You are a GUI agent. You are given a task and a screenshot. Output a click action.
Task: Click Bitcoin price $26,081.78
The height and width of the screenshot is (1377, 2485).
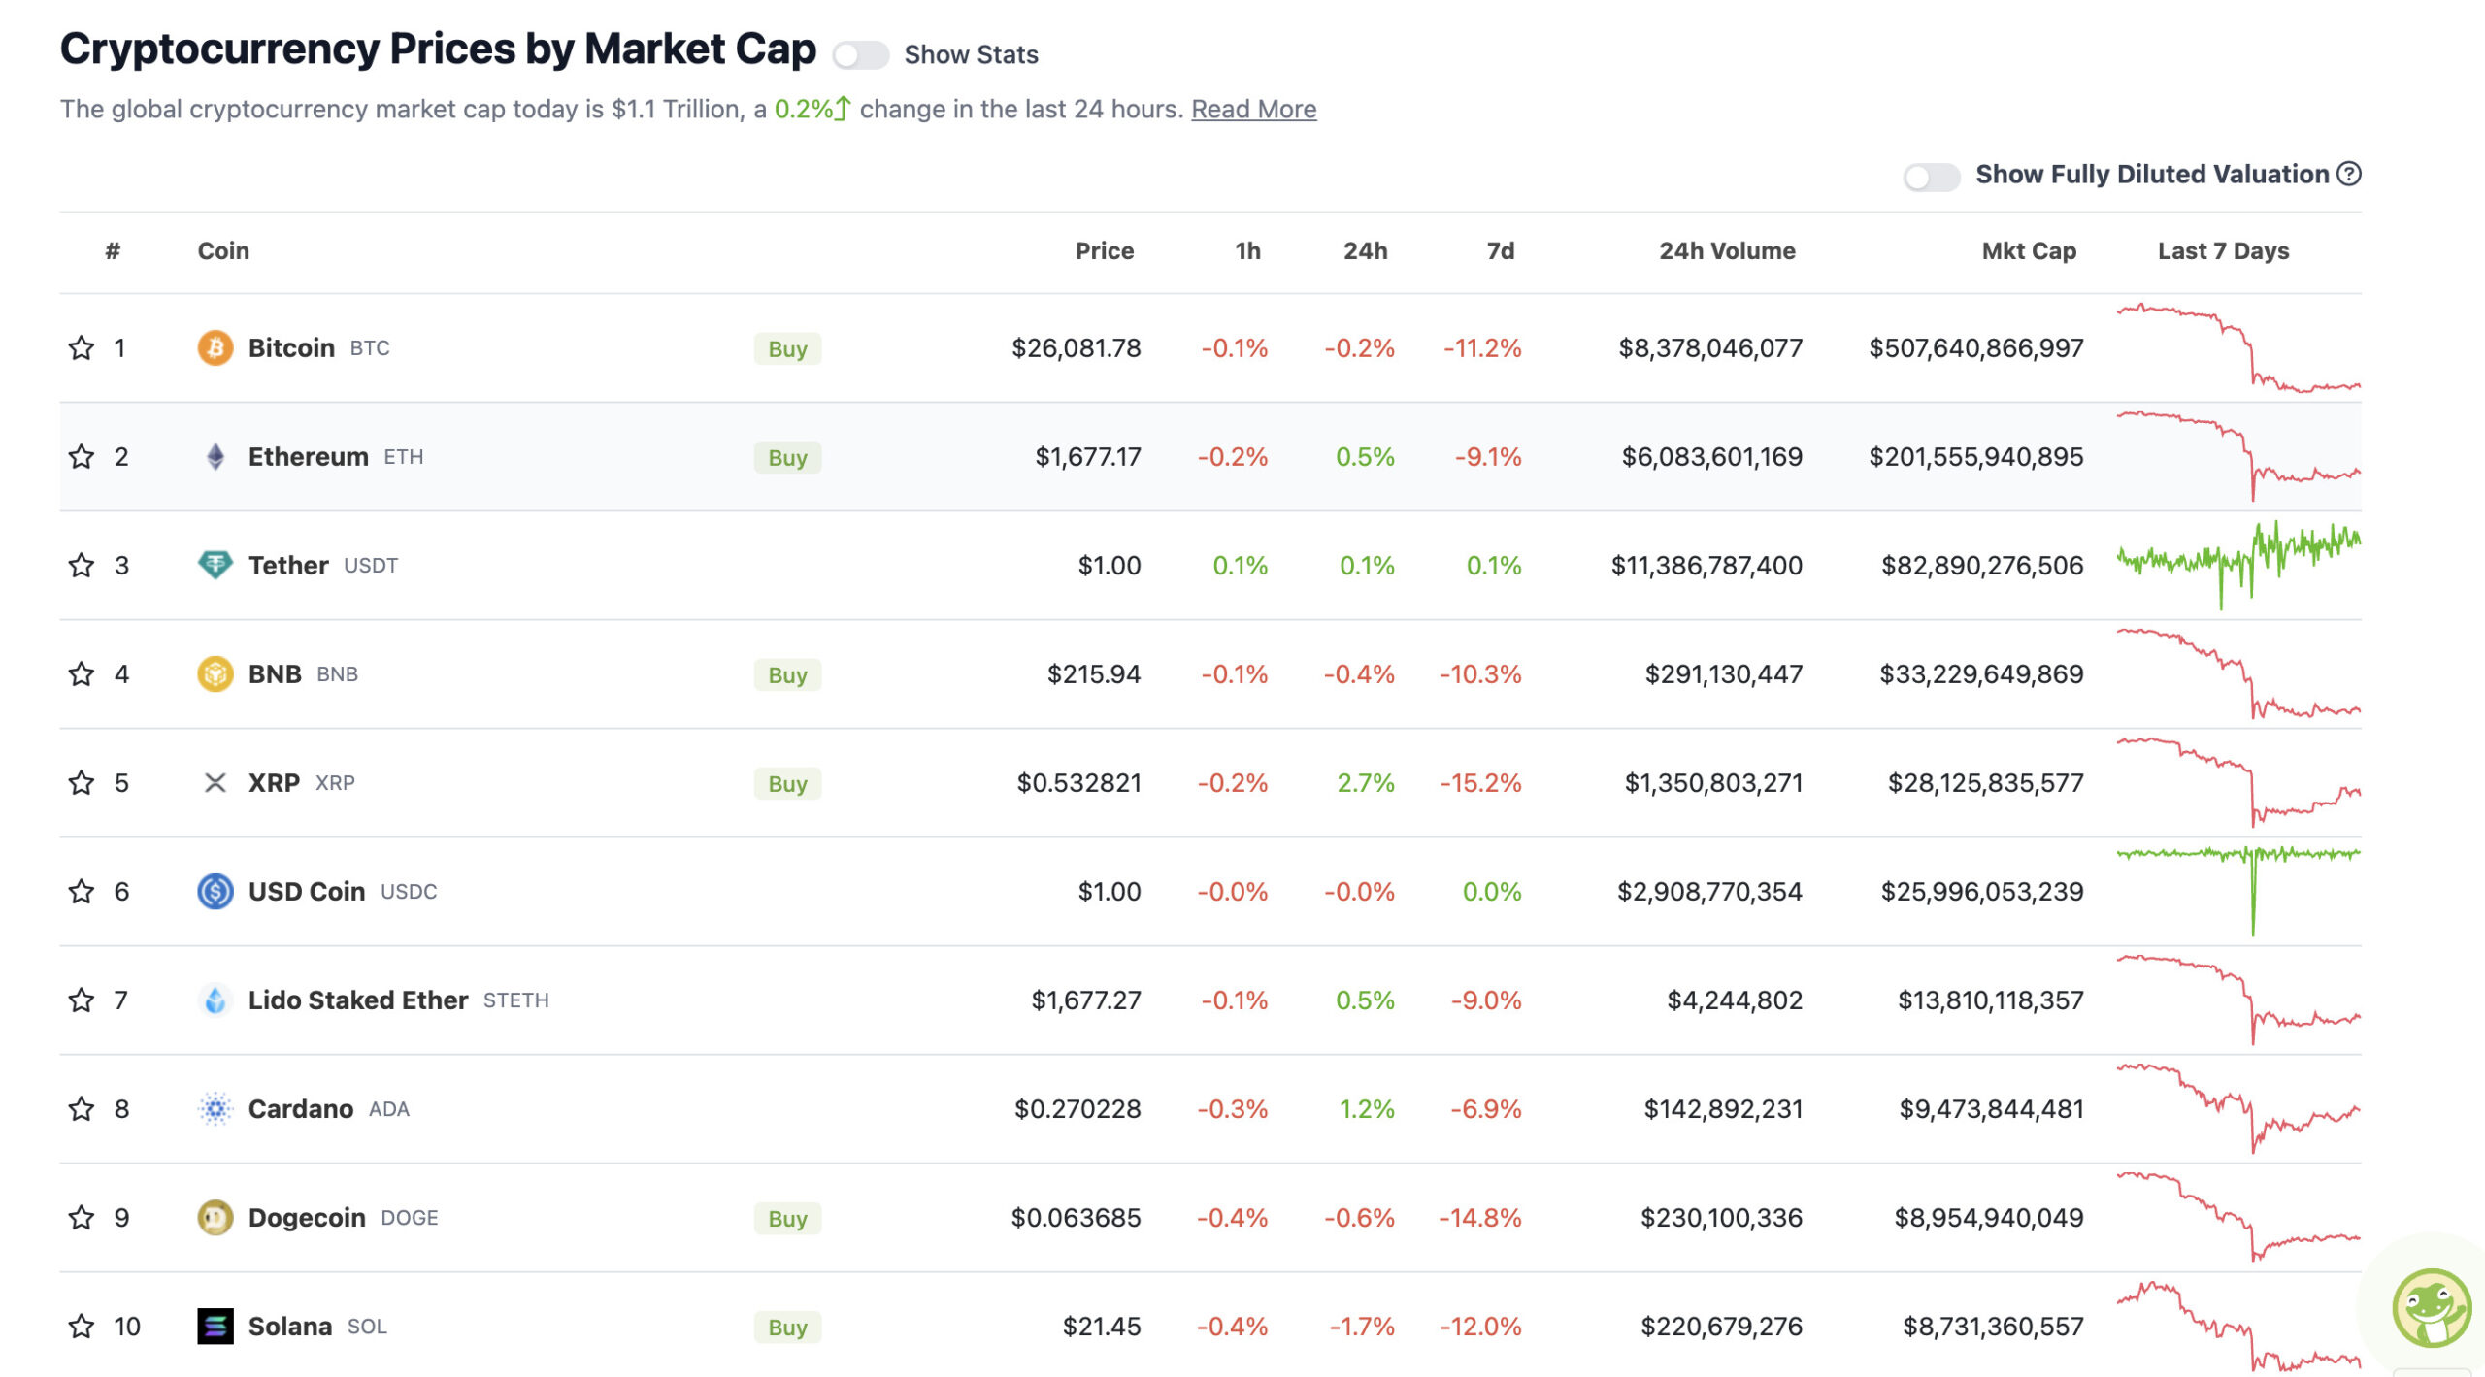click(x=1077, y=347)
